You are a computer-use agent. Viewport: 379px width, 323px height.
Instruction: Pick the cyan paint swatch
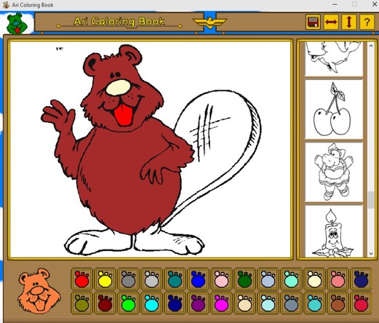pyautogui.click(x=151, y=303)
